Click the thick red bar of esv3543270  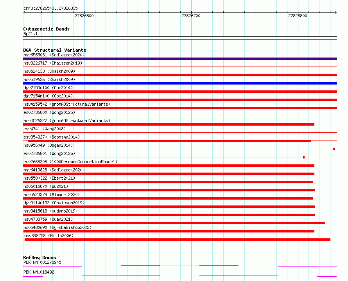pos(169,141)
